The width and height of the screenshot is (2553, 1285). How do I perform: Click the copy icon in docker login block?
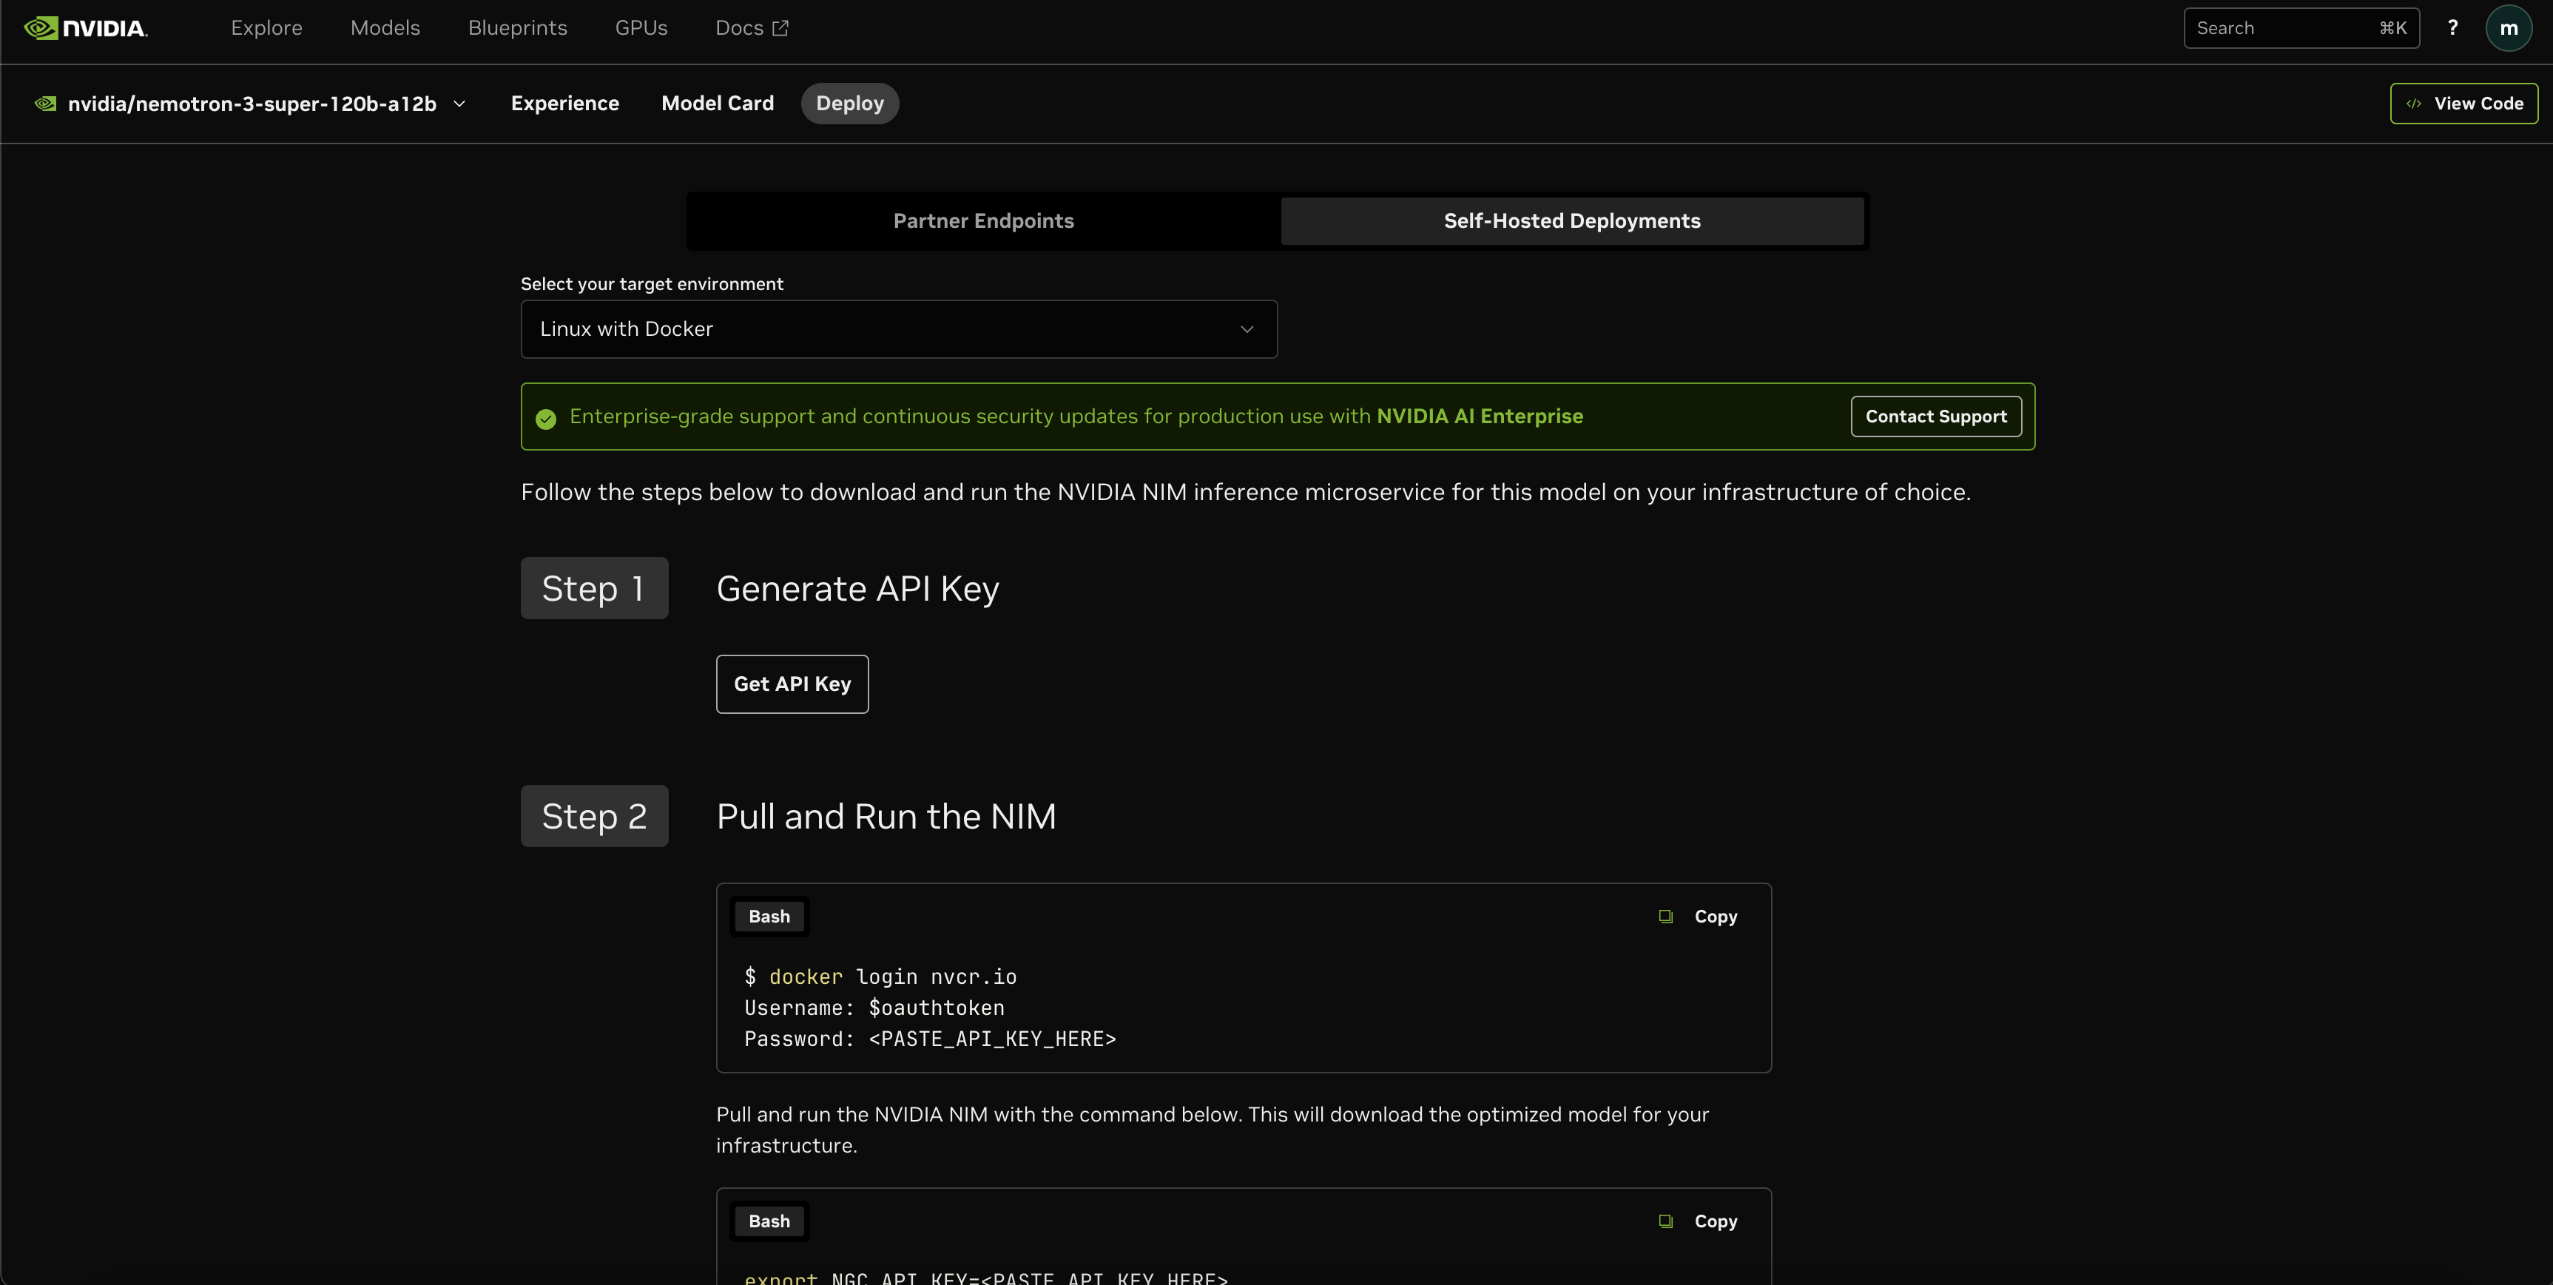click(1666, 917)
